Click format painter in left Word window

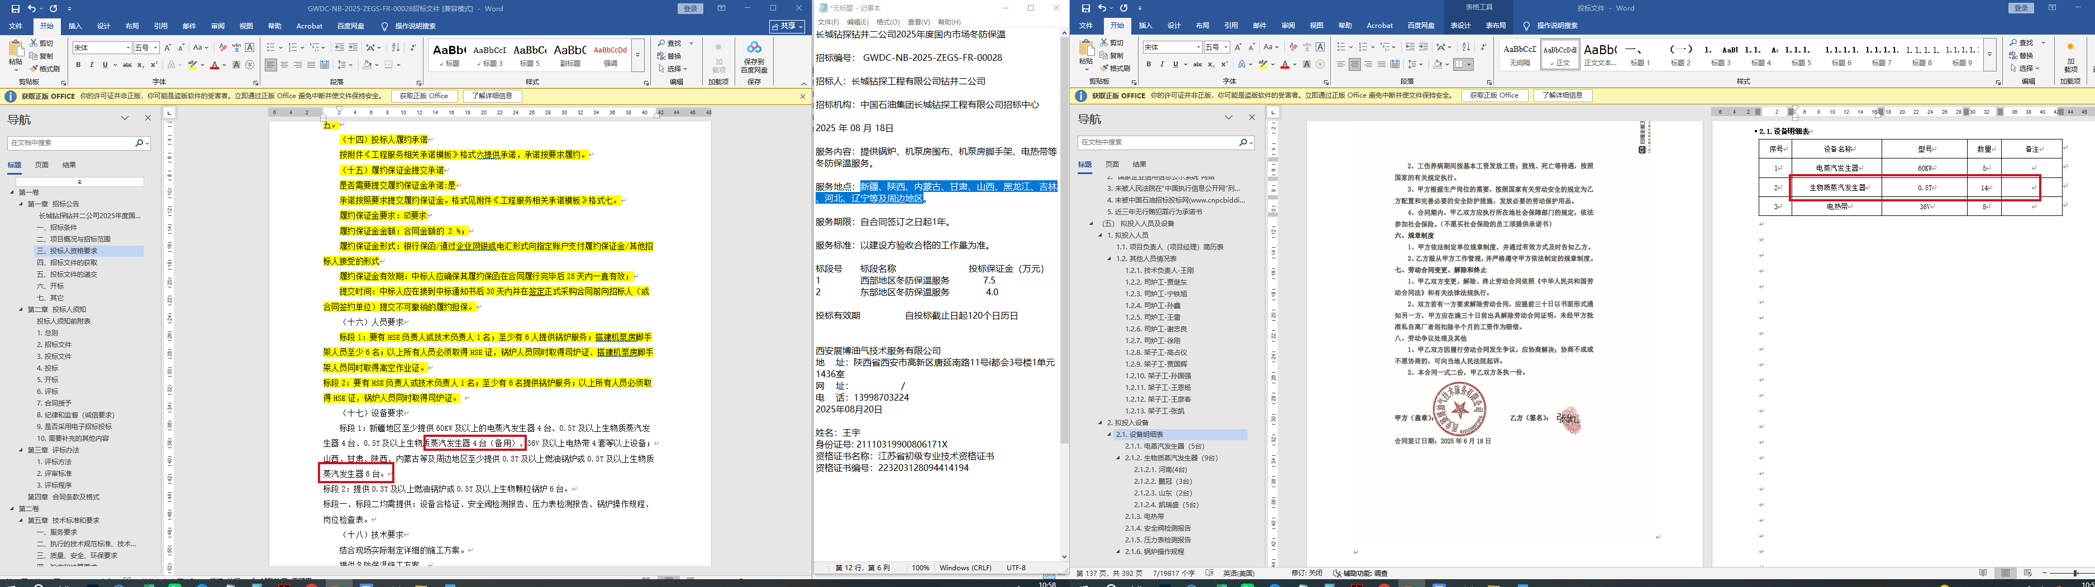pos(46,69)
